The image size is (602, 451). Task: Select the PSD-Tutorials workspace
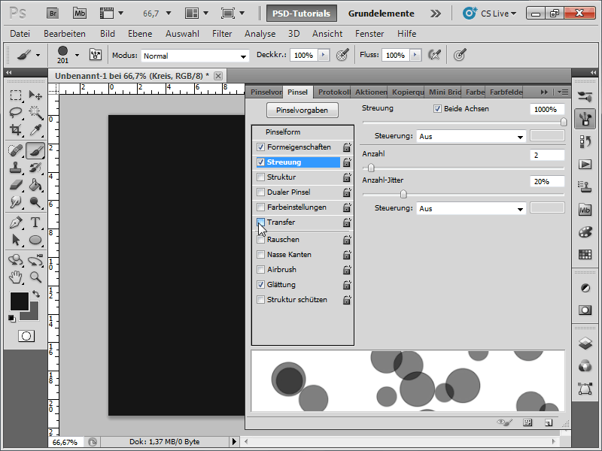tap(302, 14)
